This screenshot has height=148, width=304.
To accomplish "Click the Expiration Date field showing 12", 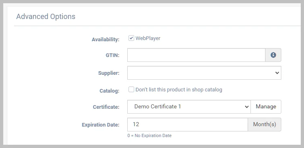I will [188, 125].
